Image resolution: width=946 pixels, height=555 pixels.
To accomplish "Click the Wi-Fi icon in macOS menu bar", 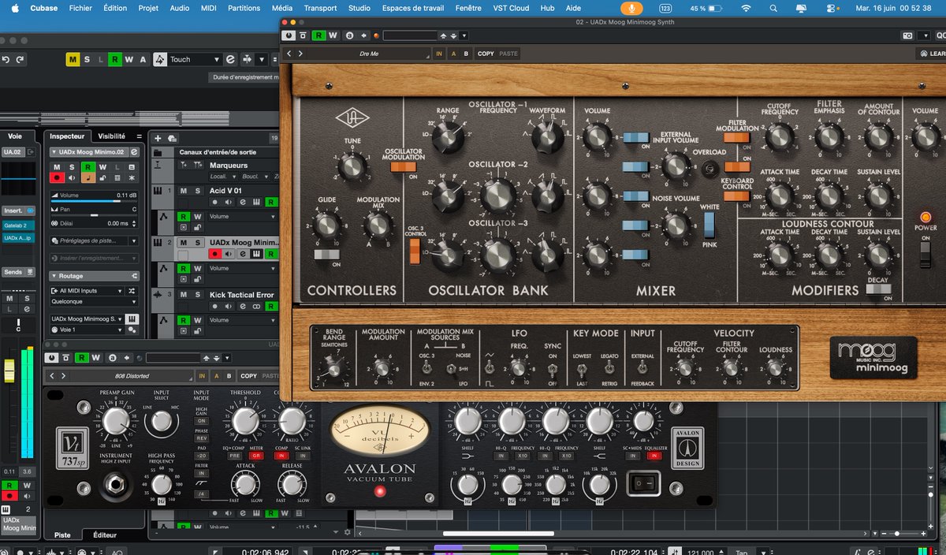I will (746, 8).
